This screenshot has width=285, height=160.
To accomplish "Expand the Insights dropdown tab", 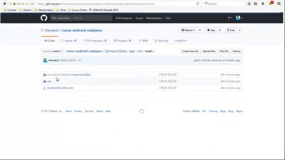I will (x=181, y=40).
